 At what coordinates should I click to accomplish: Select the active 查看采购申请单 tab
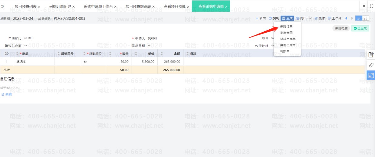pyautogui.click(x=211, y=6)
